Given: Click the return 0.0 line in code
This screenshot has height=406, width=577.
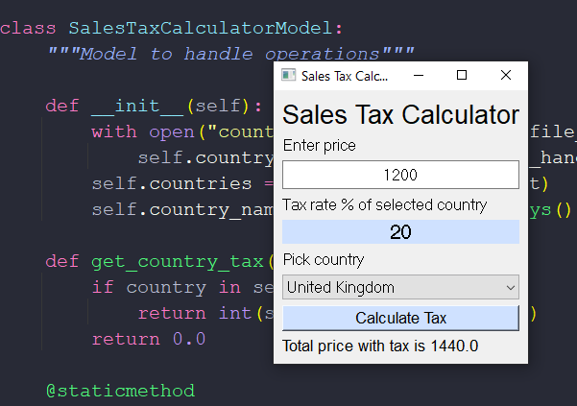Looking at the screenshot, I should tap(149, 339).
